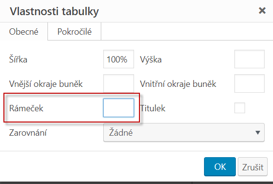Open the Zarovnání dropdown showing Žádné
The width and height of the screenshot is (273, 184).
(184, 132)
